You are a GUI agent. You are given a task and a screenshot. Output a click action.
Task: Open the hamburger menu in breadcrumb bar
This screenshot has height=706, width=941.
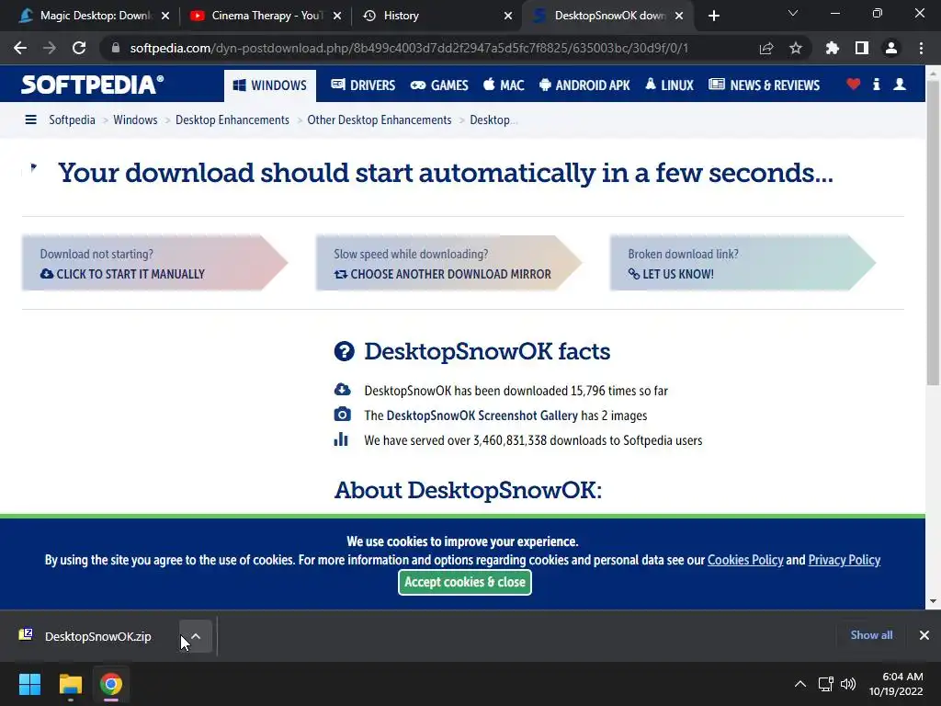tap(30, 120)
